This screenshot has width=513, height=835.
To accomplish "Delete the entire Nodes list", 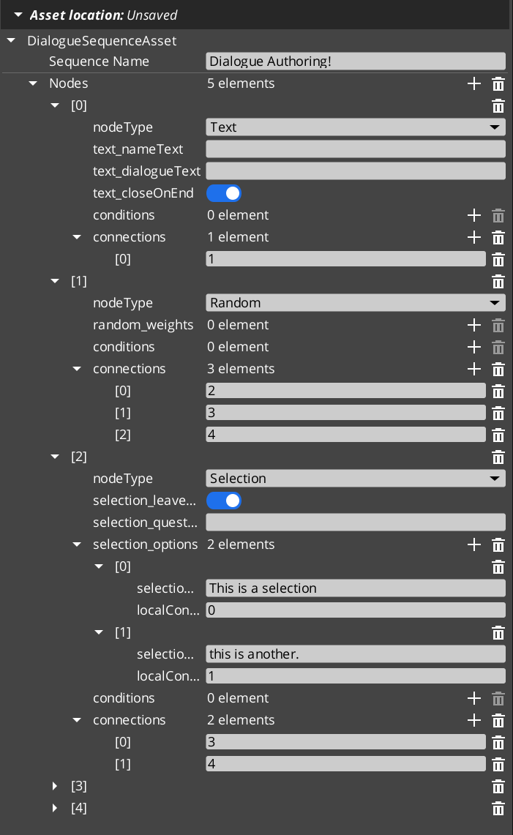I will [498, 83].
